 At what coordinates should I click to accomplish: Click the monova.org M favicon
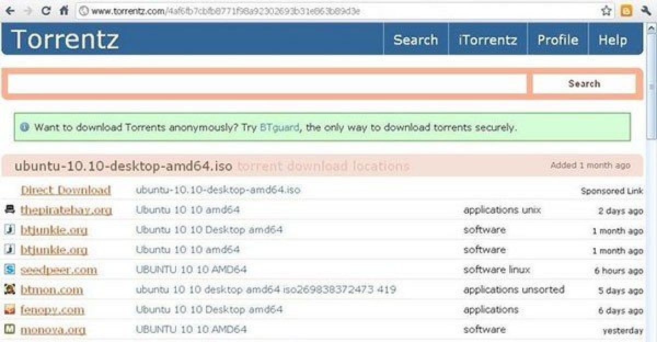[9, 329]
